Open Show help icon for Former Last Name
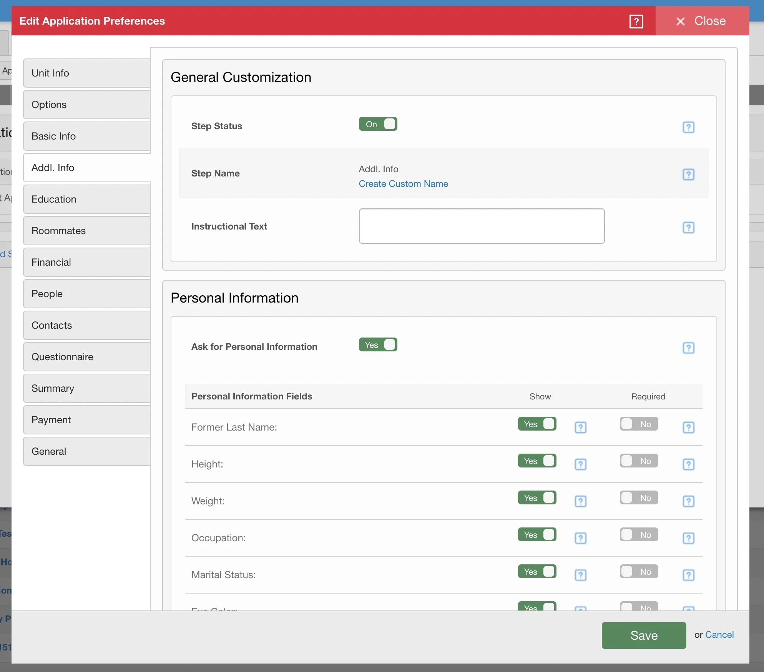Image resolution: width=764 pixels, height=672 pixels. point(580,427)
